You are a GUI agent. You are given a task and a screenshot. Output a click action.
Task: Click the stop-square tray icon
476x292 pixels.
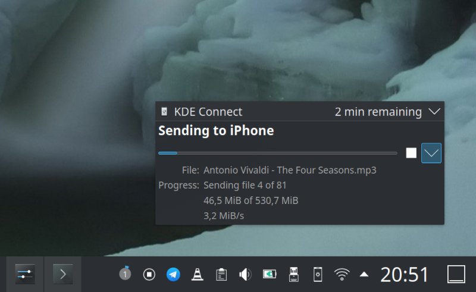[149, 274]
